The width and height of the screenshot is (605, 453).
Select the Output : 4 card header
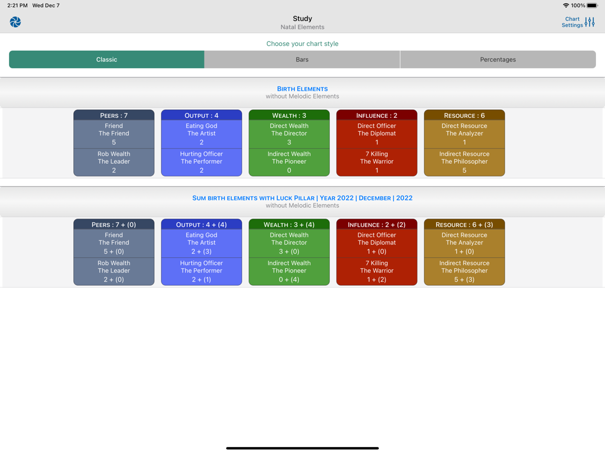pos(201,115)
